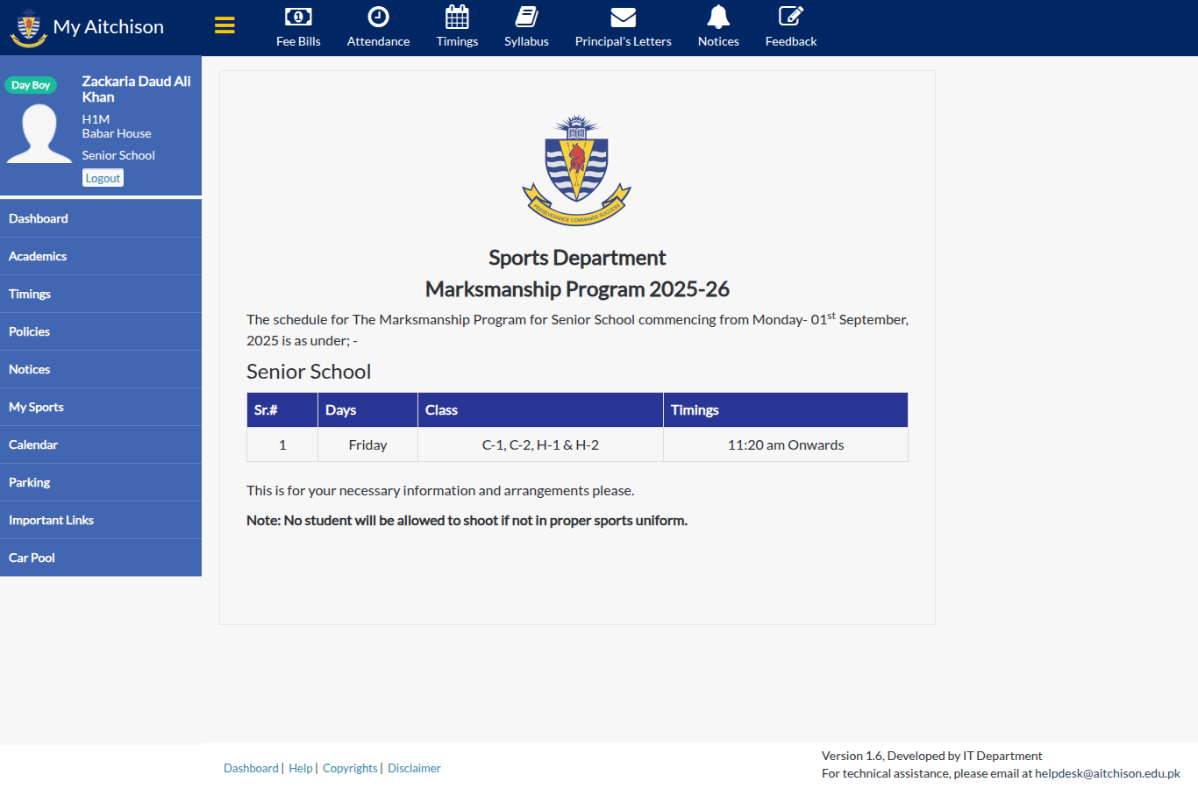Click the Days column header
Viewport: 1198px width, 789px height.
367,410
